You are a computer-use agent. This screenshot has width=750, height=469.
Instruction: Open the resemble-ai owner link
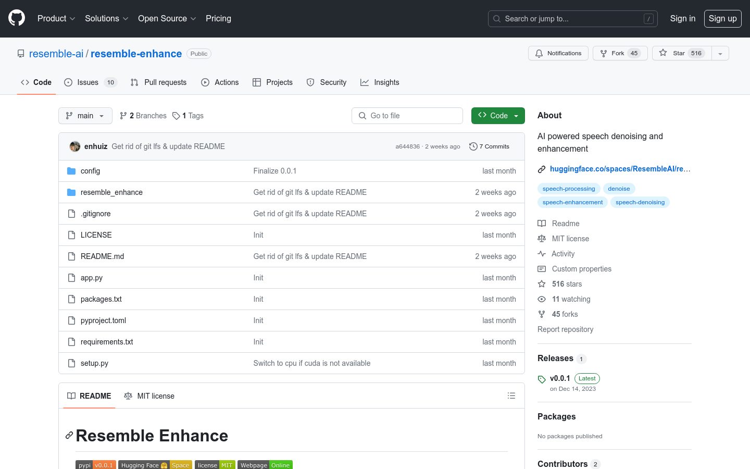(56, 54)
